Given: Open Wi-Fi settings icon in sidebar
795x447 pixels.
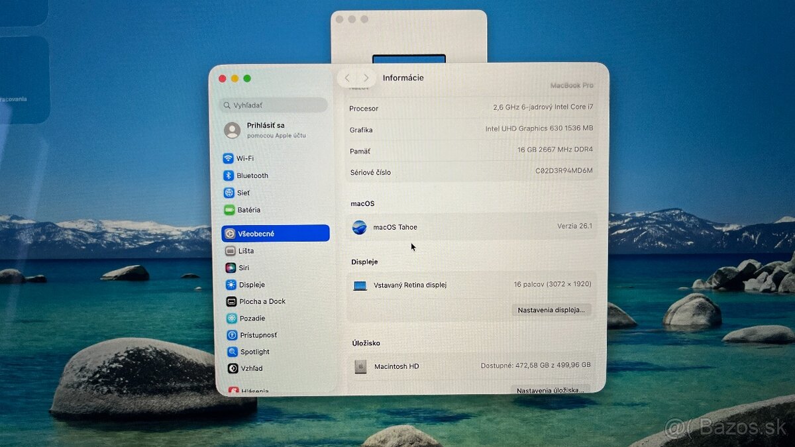Looking at the screenshot, I should pyautogui.click(x=229, y=158).
